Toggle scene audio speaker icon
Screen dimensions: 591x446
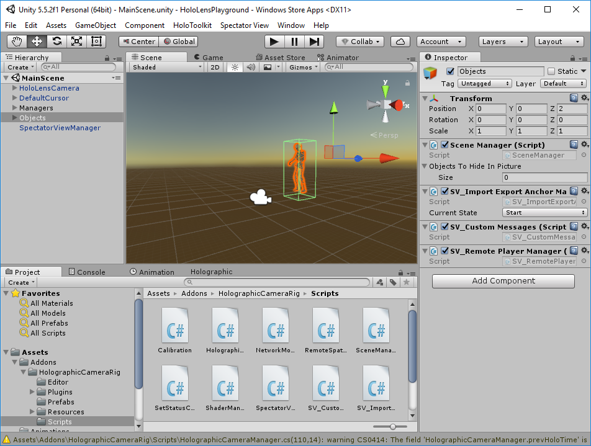pos(251,67)
